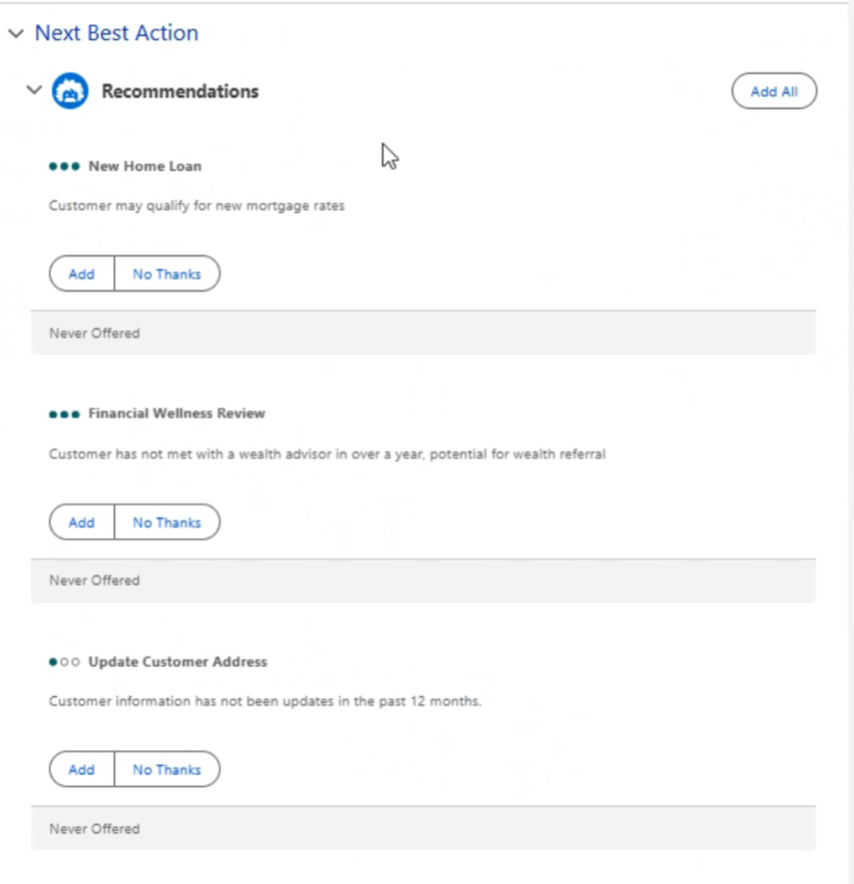Click 'Customer information has not been updates' description
The image size is (854, 884).
pyautogui.click(x=265, y=701)
